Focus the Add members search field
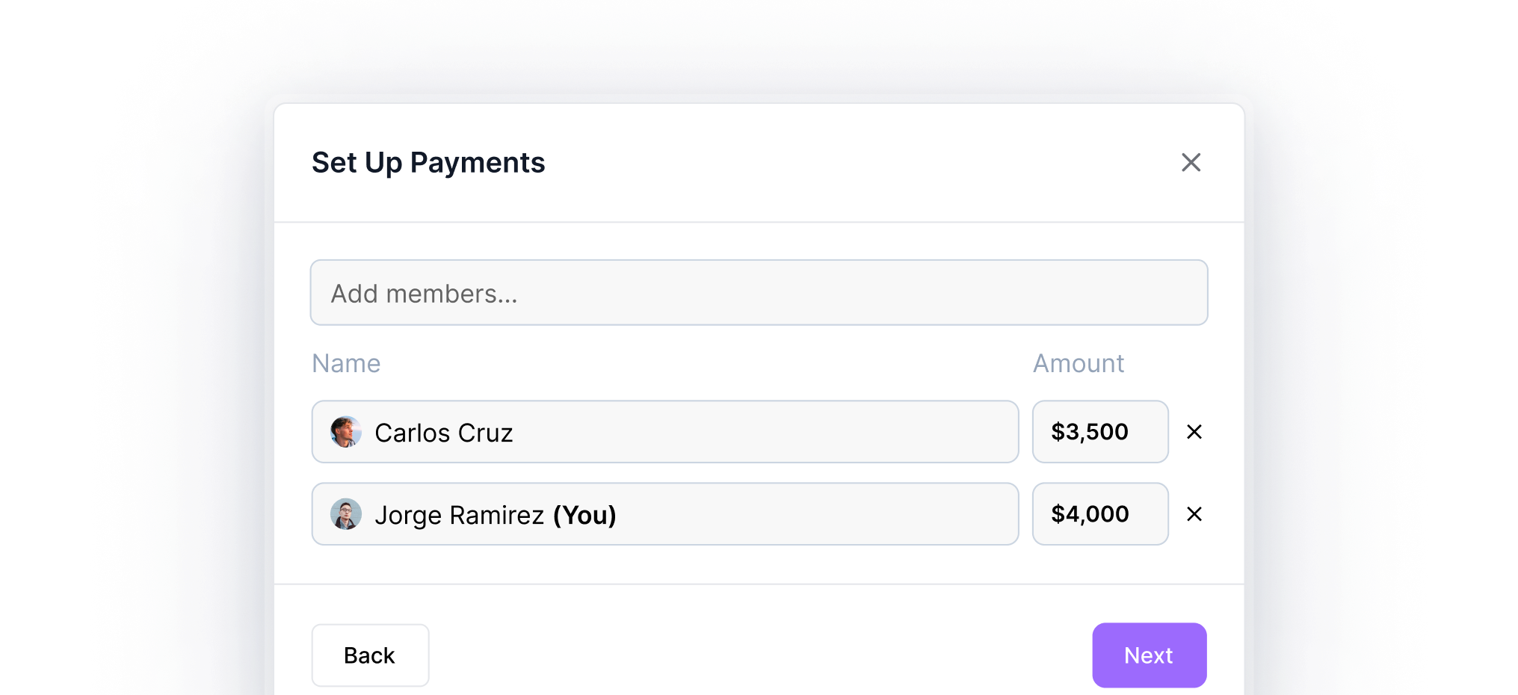 pyautogui.click(x=759, y=293)
